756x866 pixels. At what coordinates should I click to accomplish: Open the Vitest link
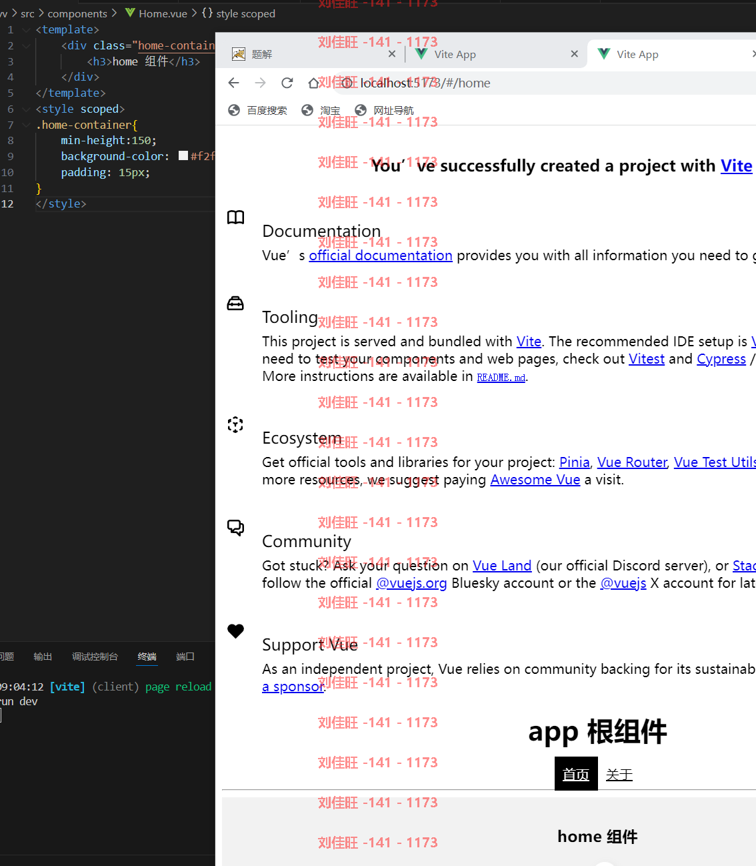coord(647,359)
